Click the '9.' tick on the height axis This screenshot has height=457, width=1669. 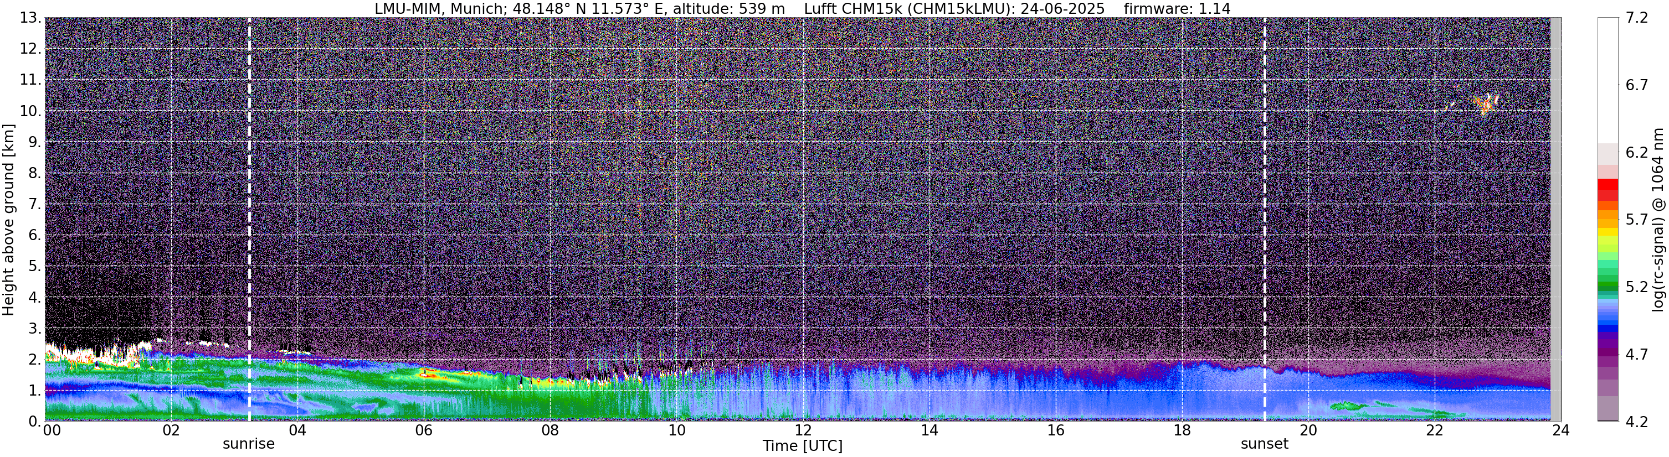coord(35,142)
